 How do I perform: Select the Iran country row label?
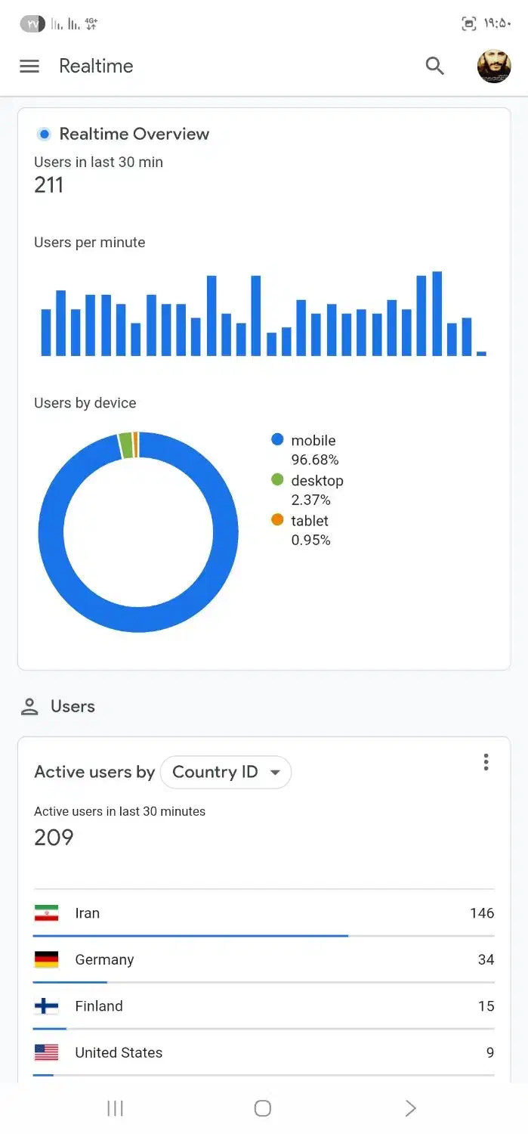(87, 913)
